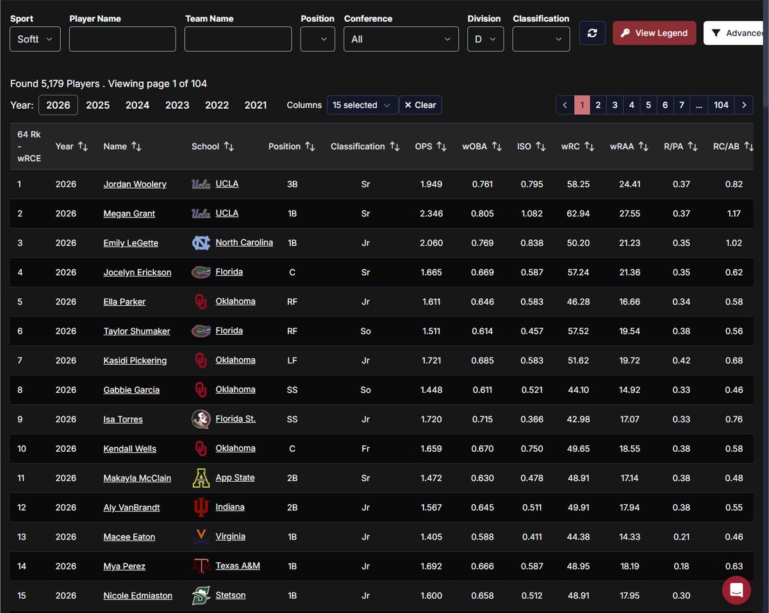Click the North Carolina logo for Emily LeGette
The image size is (769, 613).
pyautogui.click(x=201, y=243)
